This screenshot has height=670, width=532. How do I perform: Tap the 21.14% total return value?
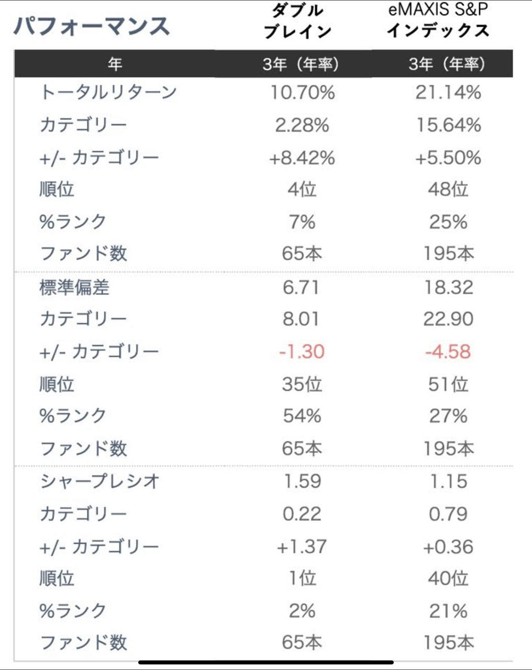[x=448, y=93]
